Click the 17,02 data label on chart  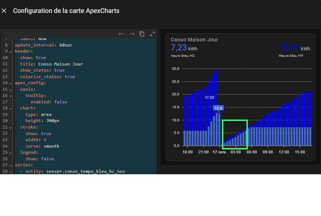tap(209, 97)
